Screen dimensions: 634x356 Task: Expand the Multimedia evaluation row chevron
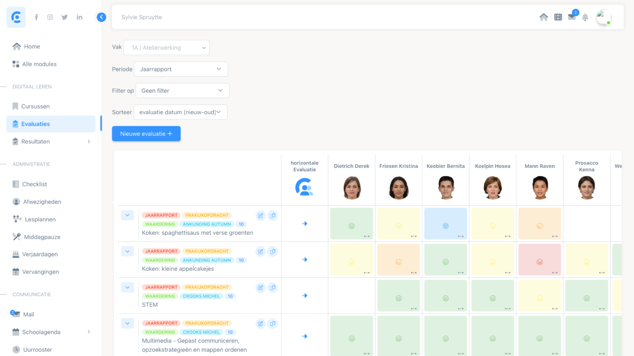[x=128, y=323]
